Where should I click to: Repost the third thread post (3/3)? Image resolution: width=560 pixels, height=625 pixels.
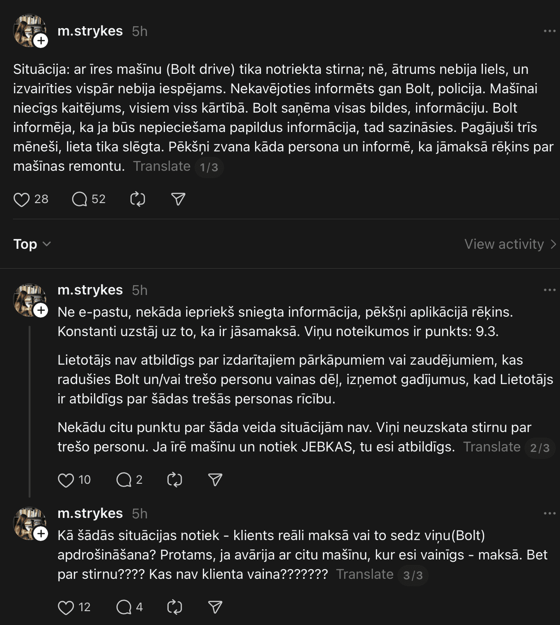pyautogui.click(x=174, y=607)
